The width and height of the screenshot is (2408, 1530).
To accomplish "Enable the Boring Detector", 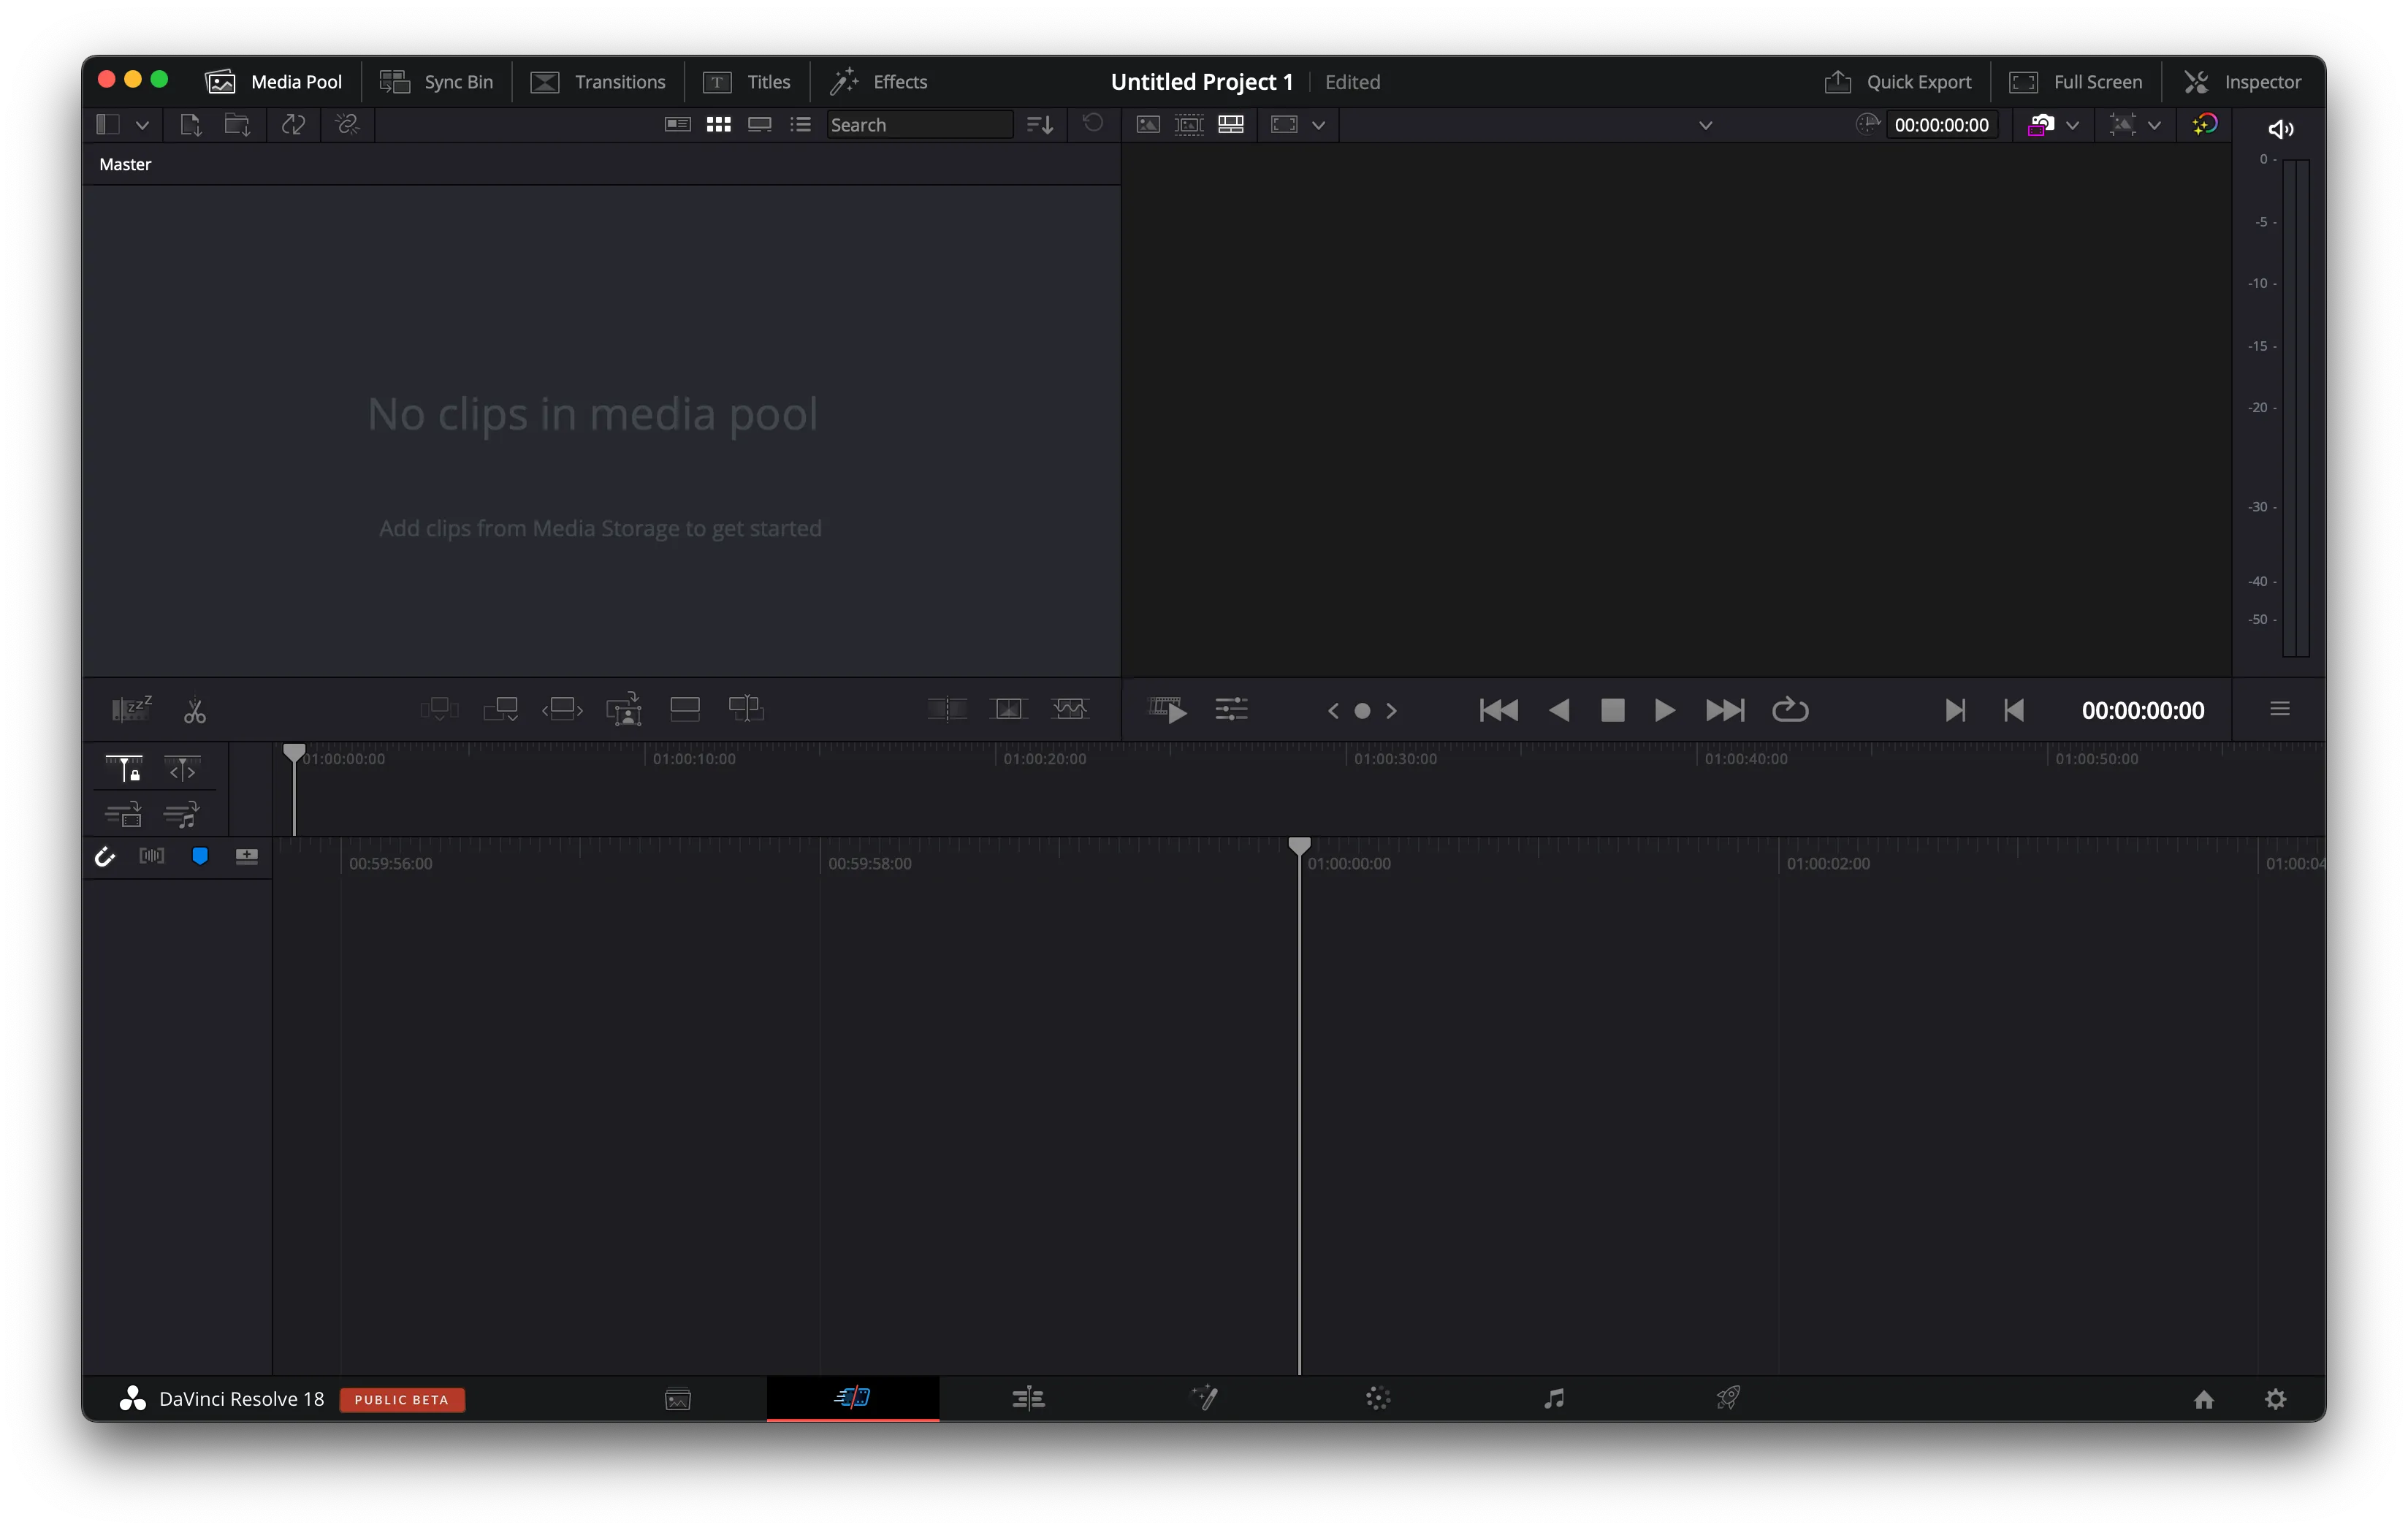I will 131,709.
